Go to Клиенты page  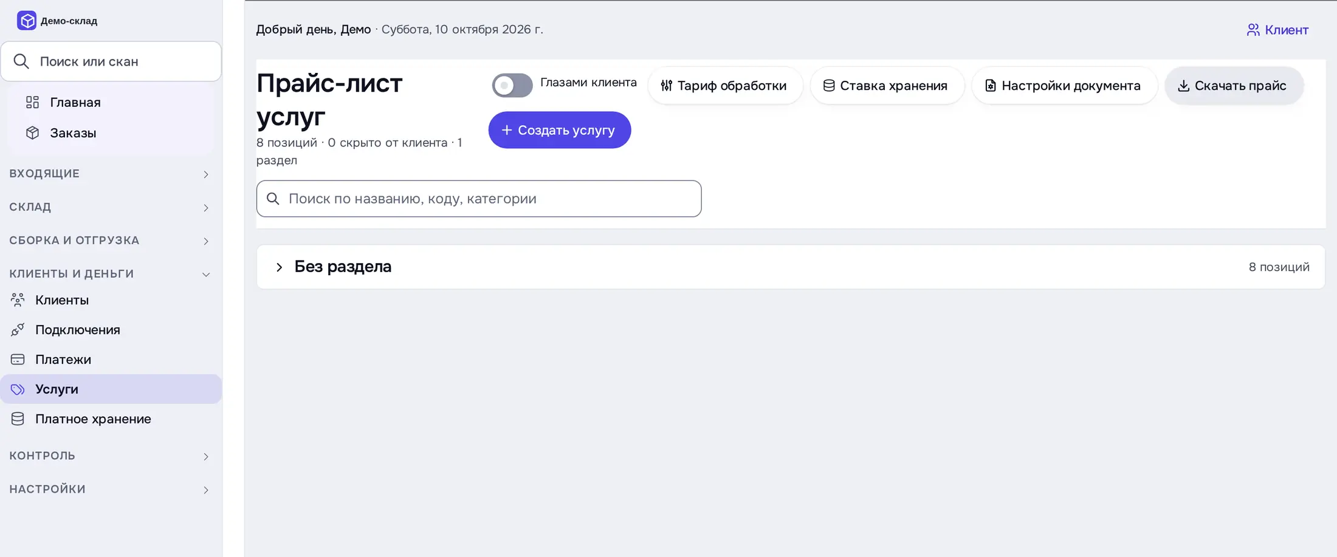pos(111,299)
